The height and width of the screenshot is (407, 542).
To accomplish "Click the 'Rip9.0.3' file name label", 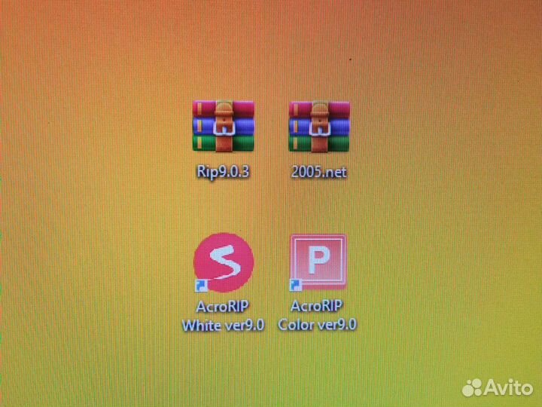I will [x=223, y=171].
